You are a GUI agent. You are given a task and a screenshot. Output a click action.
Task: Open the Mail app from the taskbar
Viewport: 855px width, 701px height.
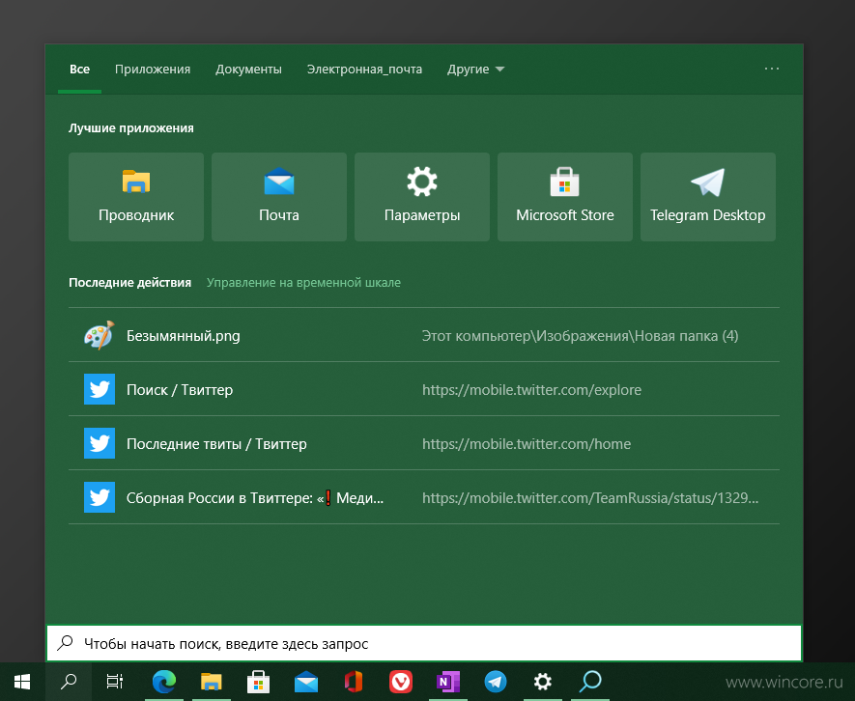[x=306, y=682]
